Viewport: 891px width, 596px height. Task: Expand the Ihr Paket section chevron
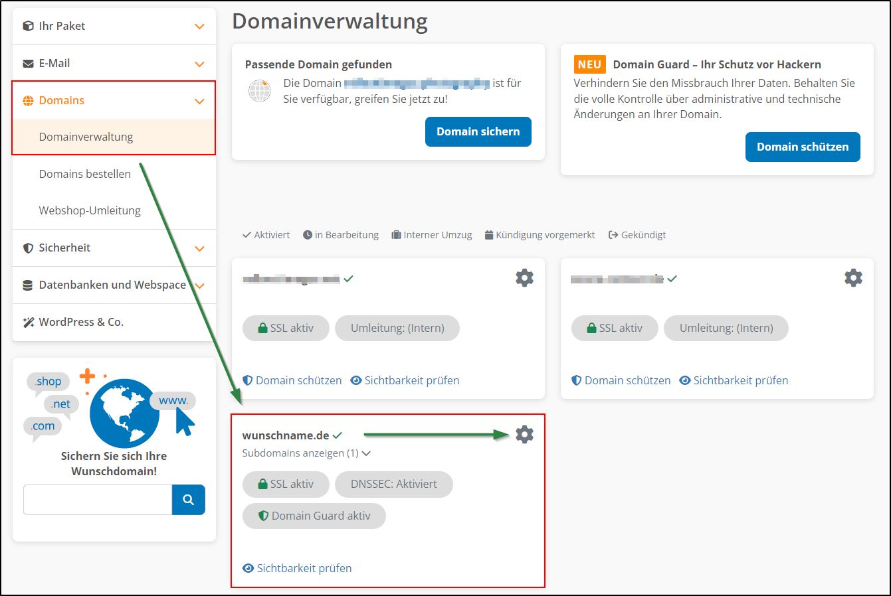click(199, 26)
